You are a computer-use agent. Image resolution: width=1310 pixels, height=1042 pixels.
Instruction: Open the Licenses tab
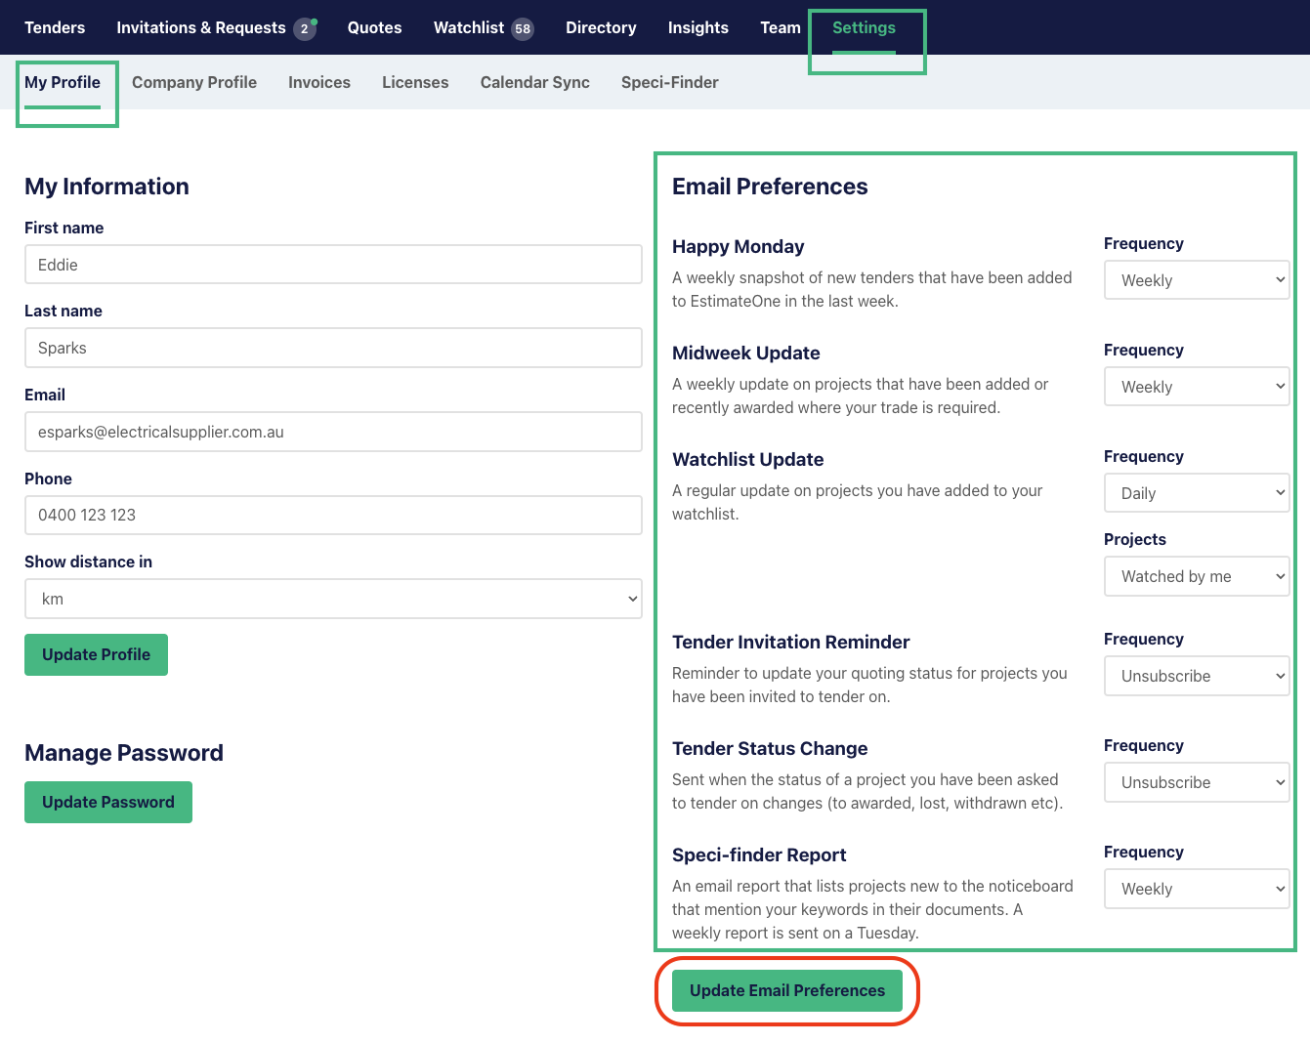pyautogui.click(x=415, y=82)
